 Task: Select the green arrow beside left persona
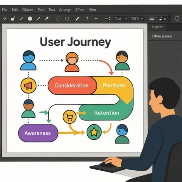coord(44,112)
